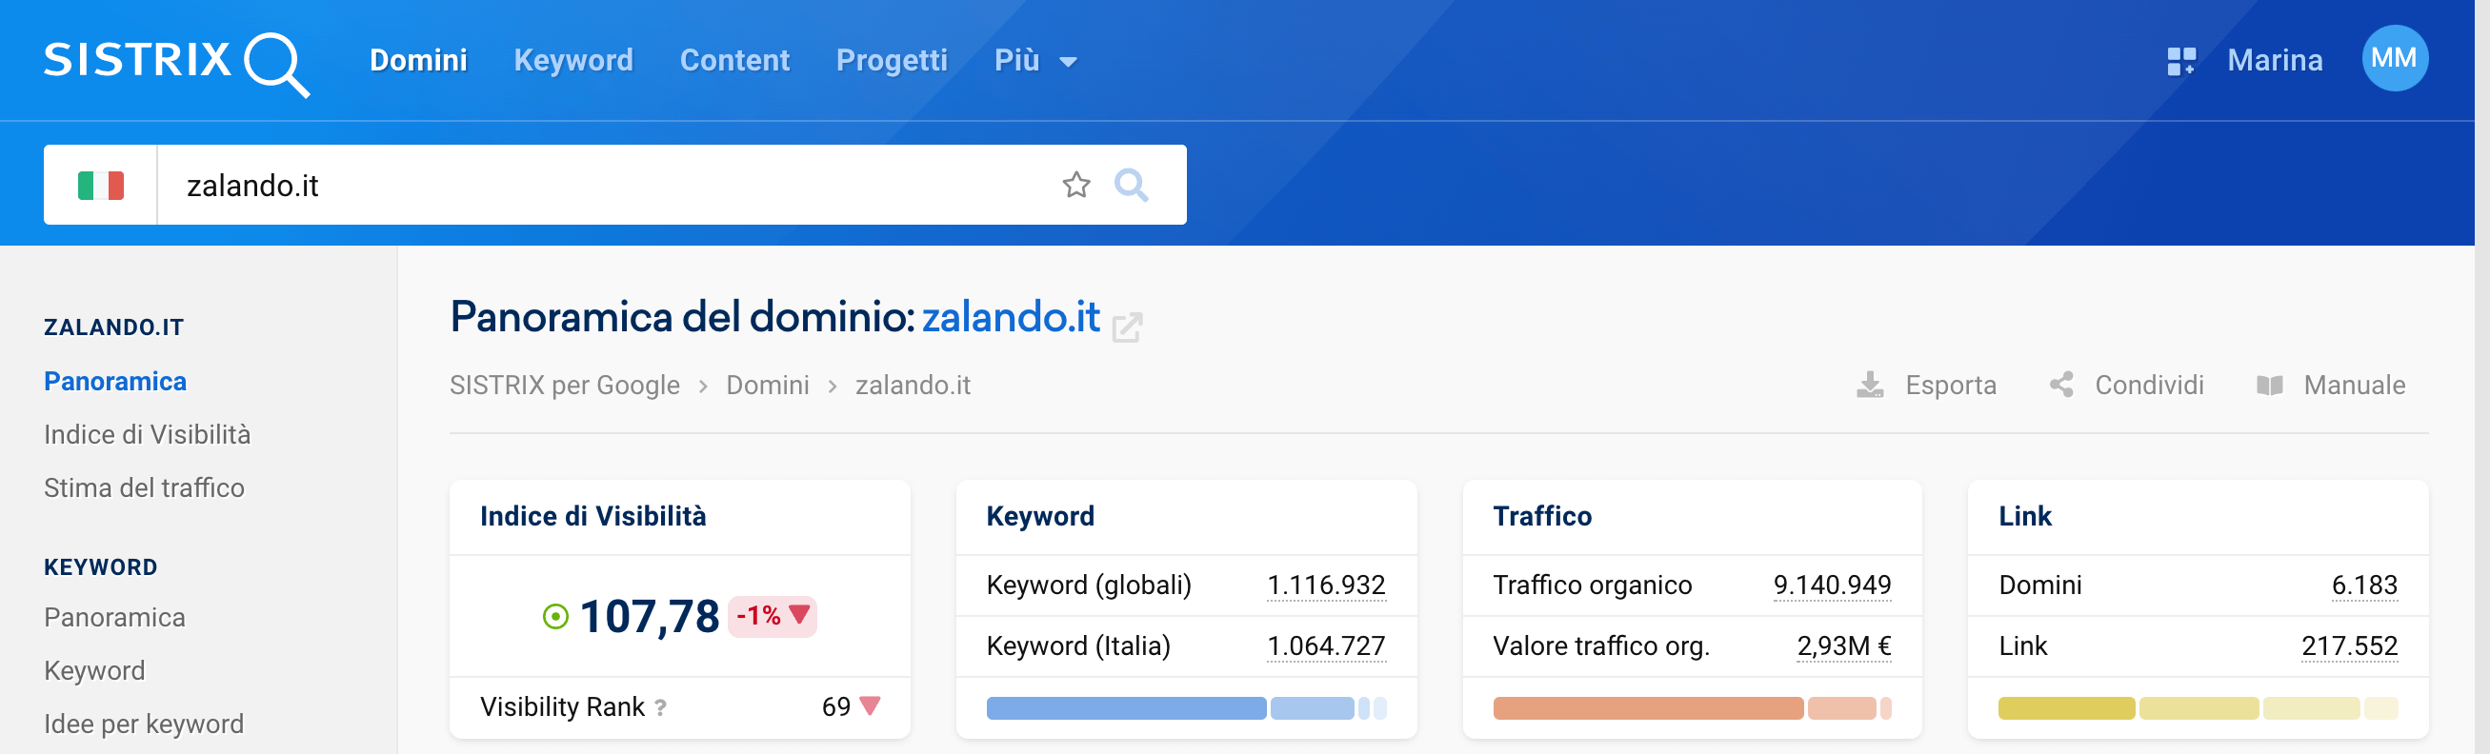Click Valore traffico org. value 2,93M €
Image resolution: width=2490 pixels, height=754 pixels.
[x=1843, y=645]
